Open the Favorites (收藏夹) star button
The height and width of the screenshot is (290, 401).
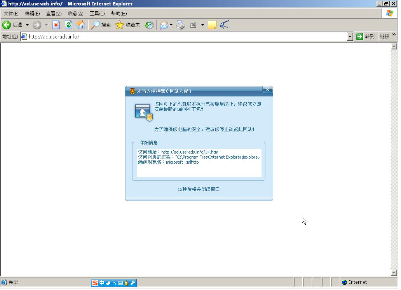tap(127, 25)
